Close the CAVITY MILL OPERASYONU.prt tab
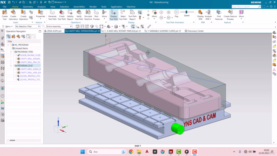This screenshot has width=277, height=156. [x=99, y=31]
